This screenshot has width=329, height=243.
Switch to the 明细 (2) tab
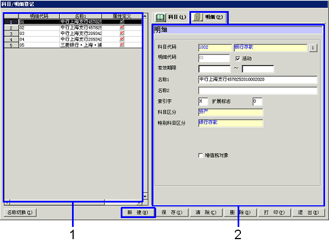(x=209, y=17)
